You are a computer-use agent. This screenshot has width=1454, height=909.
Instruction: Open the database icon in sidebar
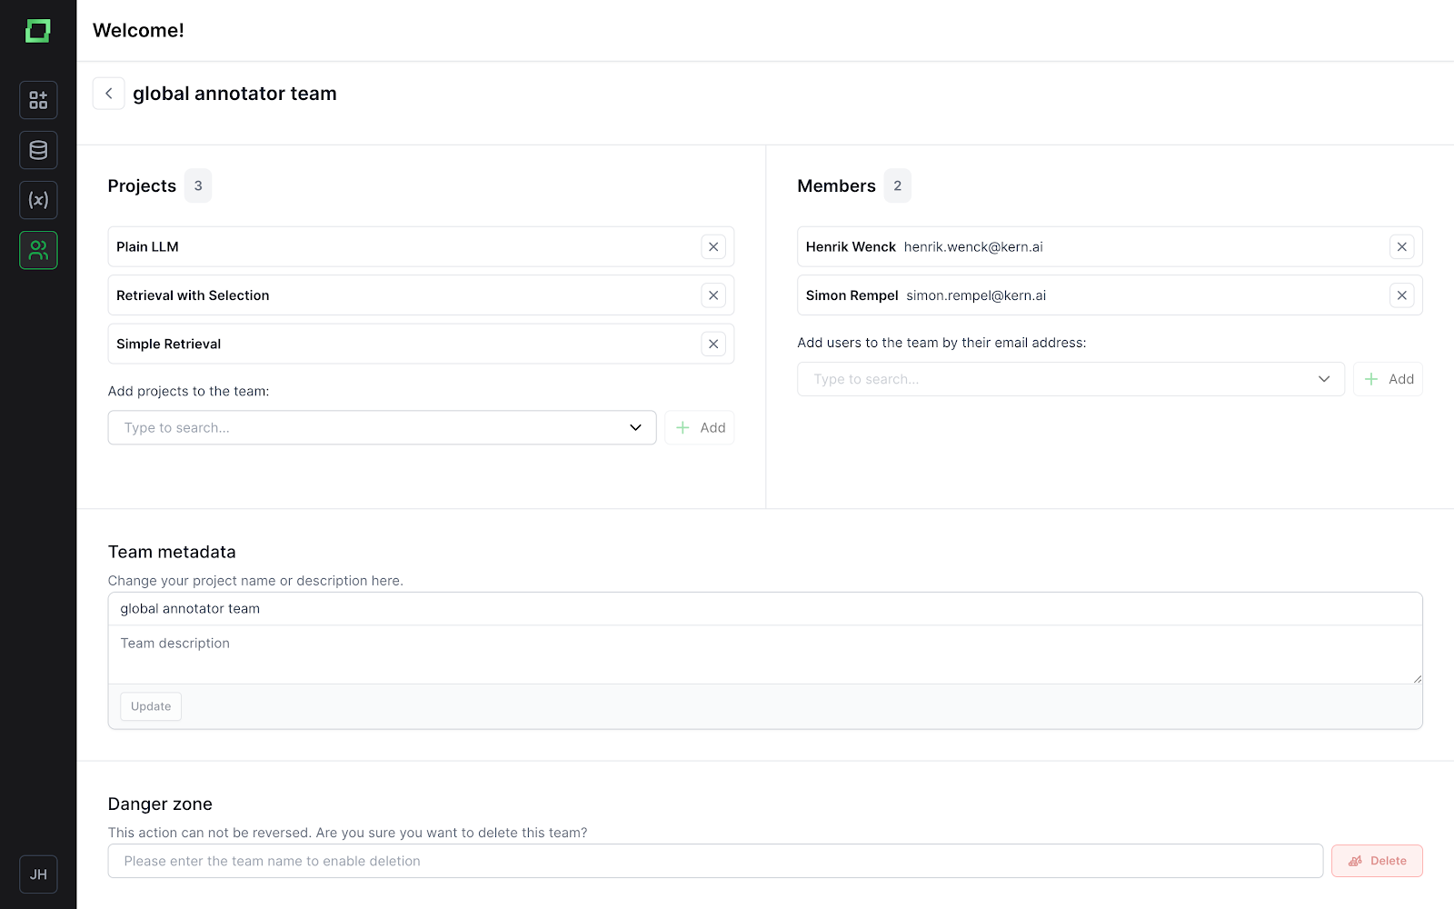[38, 150]
